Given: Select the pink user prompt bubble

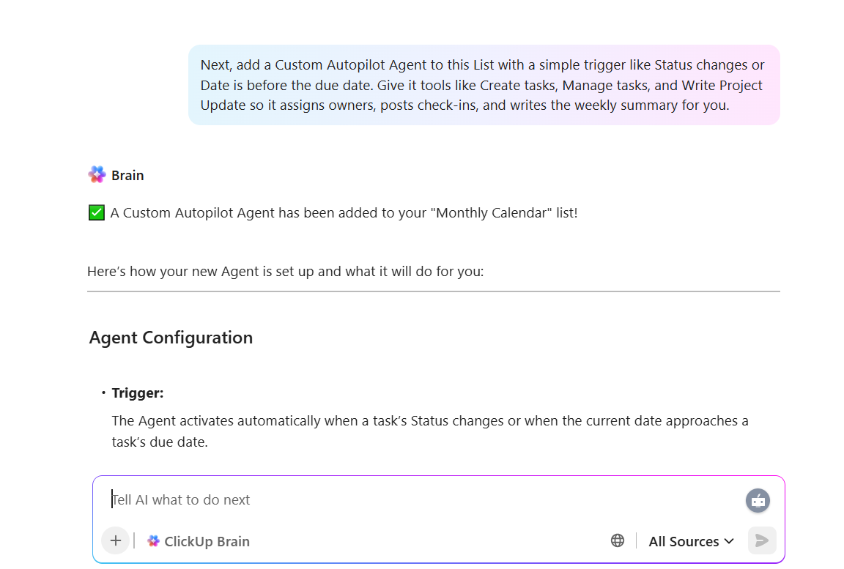Looking at the screenshot, I should pyautogui.click(x=484, y=85).
